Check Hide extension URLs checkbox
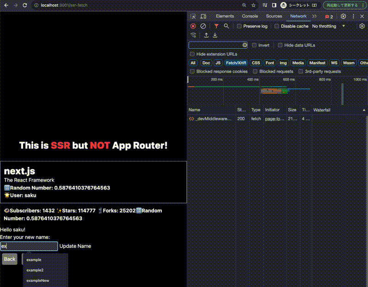368x287 pixels. [x=192, y=54]
